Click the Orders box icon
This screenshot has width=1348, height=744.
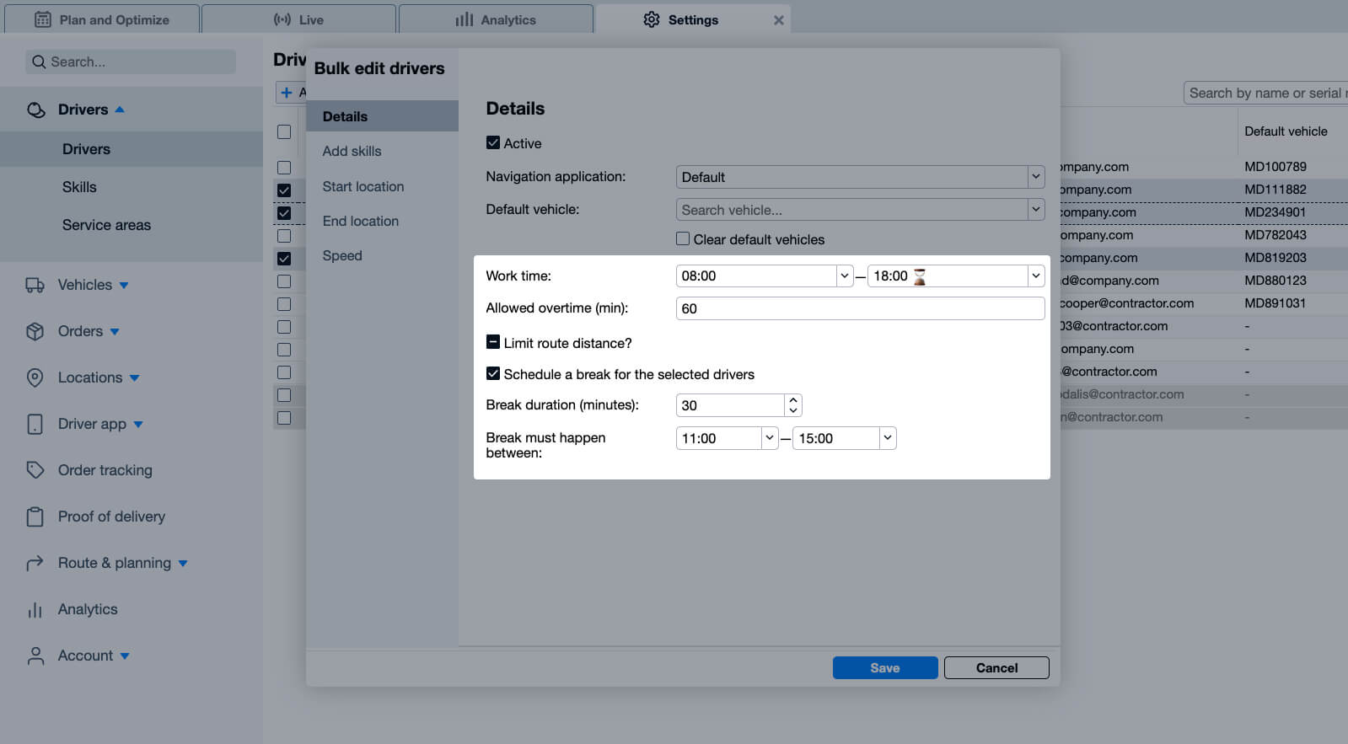tap(35, 332)
